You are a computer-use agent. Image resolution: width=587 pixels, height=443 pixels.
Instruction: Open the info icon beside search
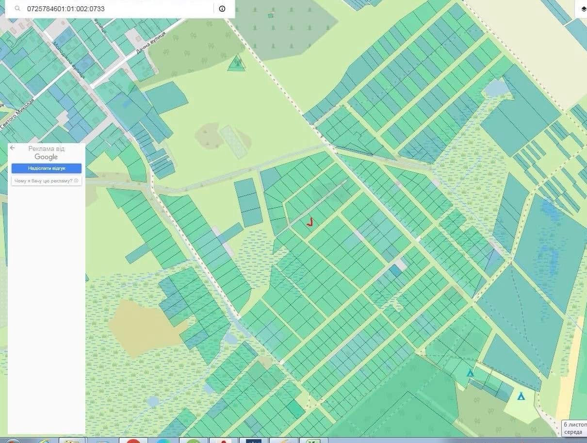click(x=222, y=9)
